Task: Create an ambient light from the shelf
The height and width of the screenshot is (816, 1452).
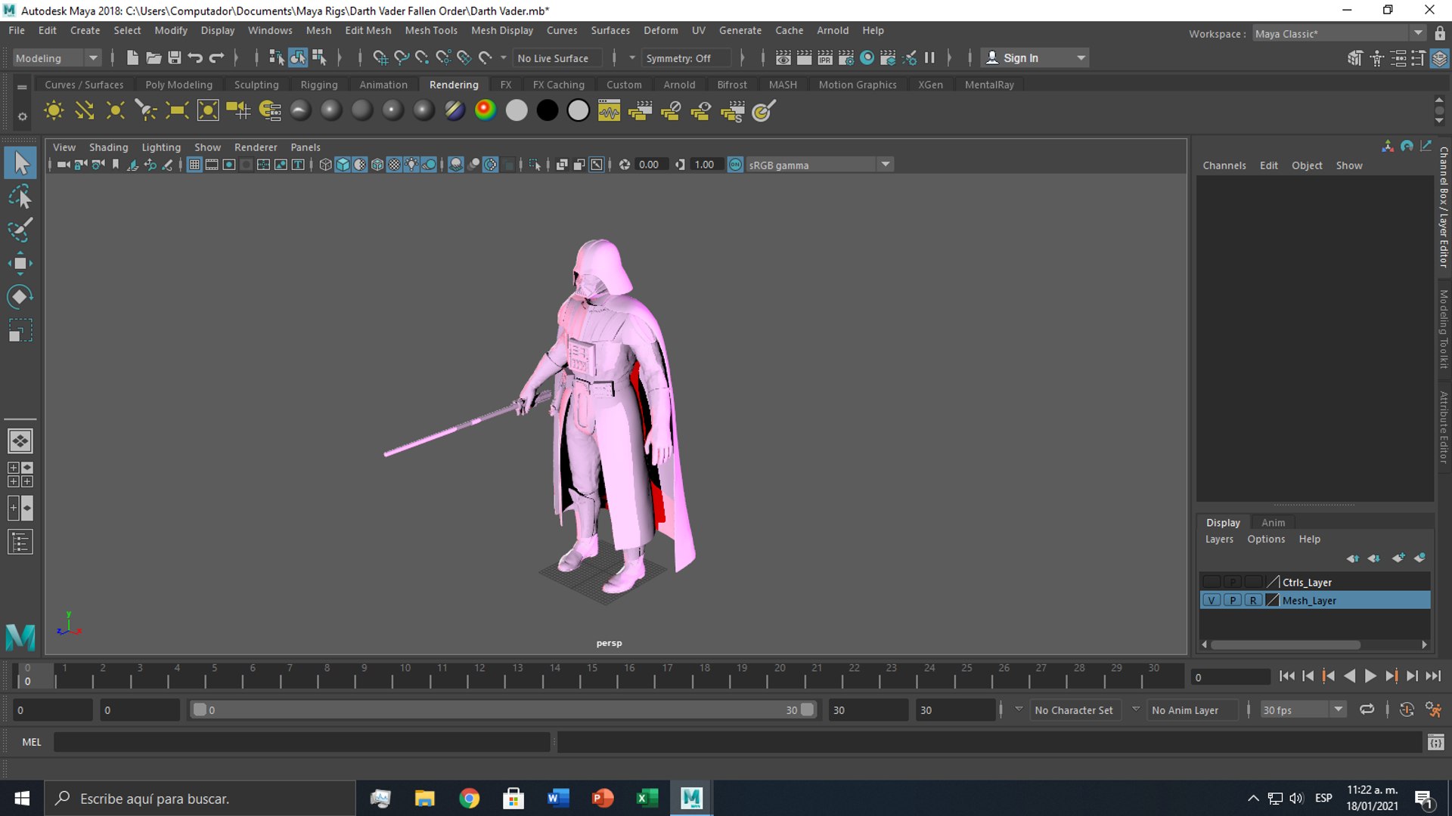Action: click(x=54, y=111)
